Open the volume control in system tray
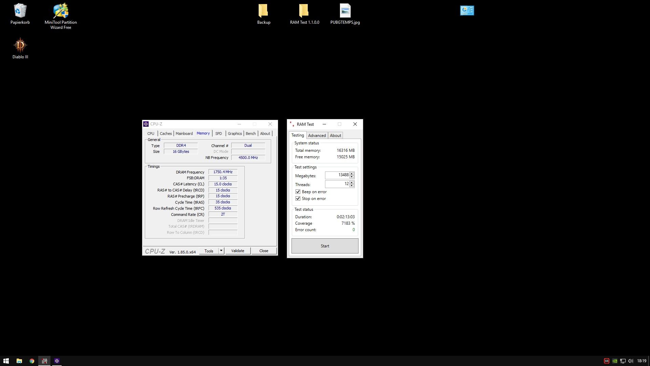 click(x=630, y=361)
